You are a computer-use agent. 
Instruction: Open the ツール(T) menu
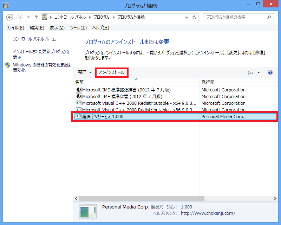78,28
